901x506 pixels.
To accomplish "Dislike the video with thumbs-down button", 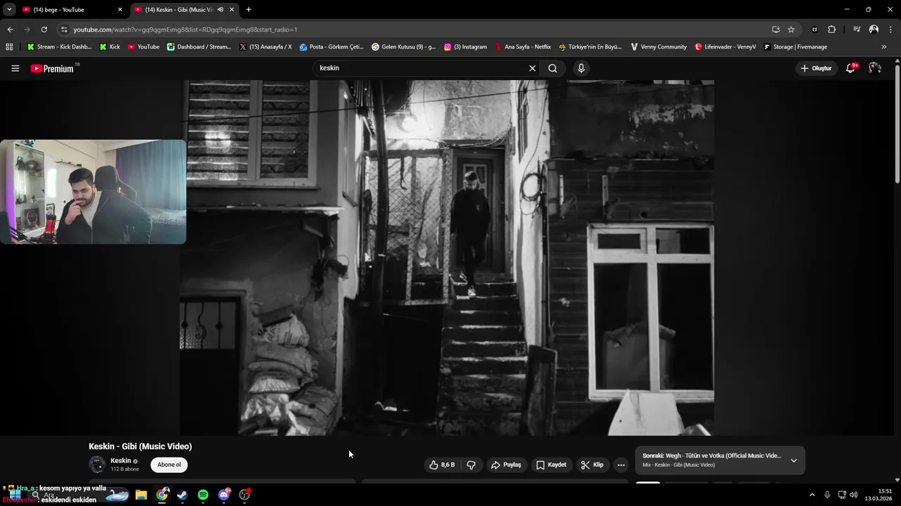I will 471,465.
